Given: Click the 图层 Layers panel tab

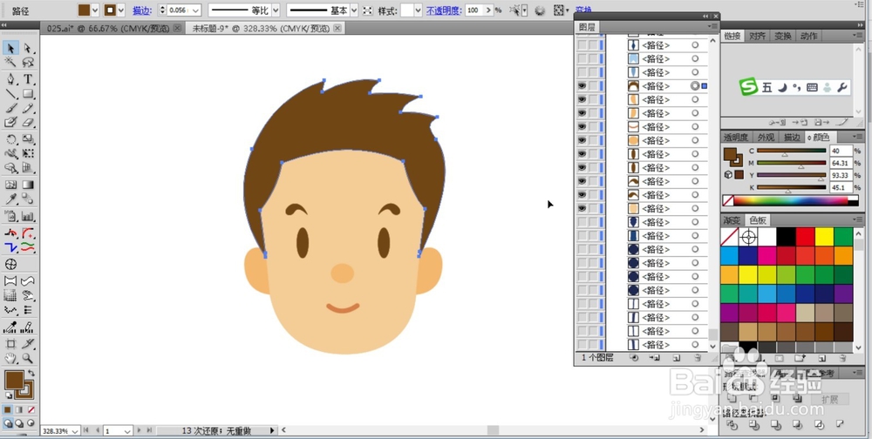Looking at the screenshot, I should 587,27.
